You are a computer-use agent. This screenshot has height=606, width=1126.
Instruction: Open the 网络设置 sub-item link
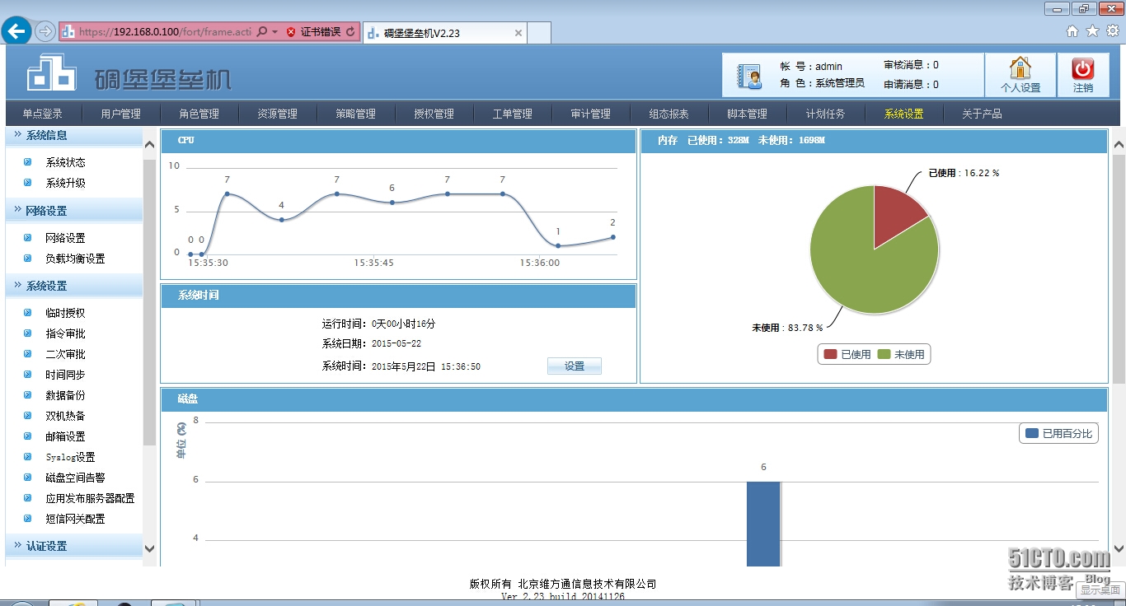(x=65, y=238)
